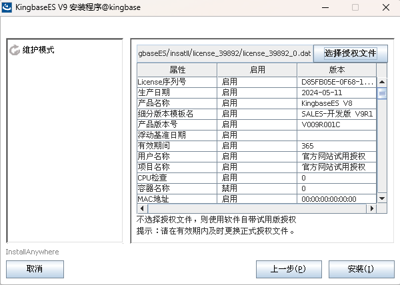The image size is (400, 285).
Task: Click the SALES-开发版 V9R1 cell
Action: 337,114
